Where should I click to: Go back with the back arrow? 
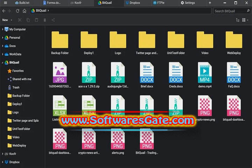click(4, 11)
